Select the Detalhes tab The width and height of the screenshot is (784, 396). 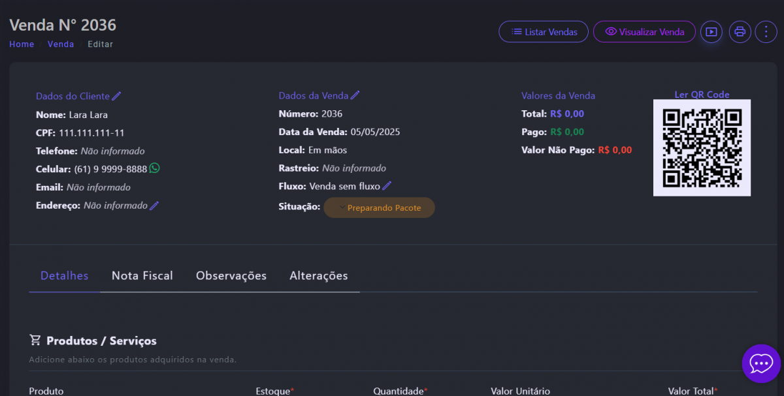(x=64, y=275)
